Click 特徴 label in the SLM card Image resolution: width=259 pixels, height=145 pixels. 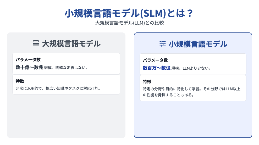pyautogui.click(x=147, y=82)
